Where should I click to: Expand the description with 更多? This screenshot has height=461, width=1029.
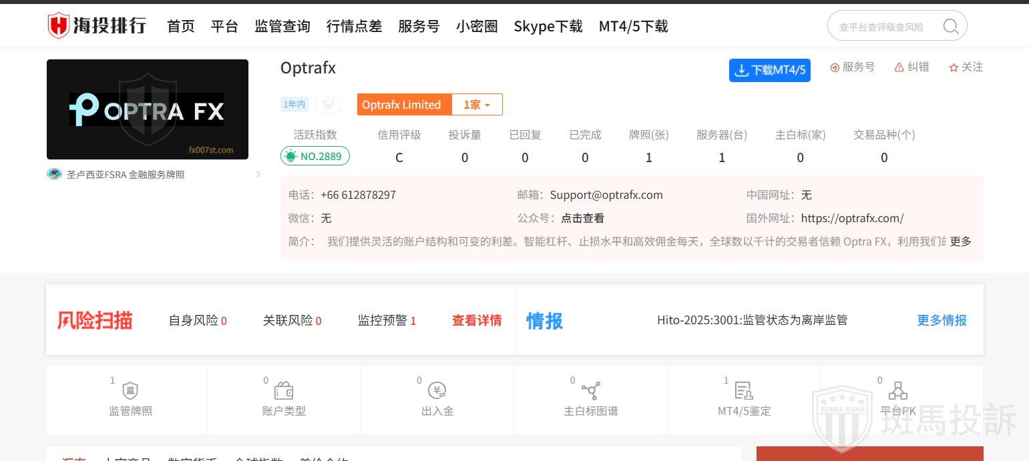coord(960,242)
